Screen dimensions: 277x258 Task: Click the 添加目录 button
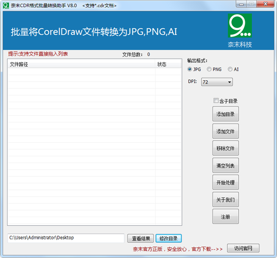[226, 114]
